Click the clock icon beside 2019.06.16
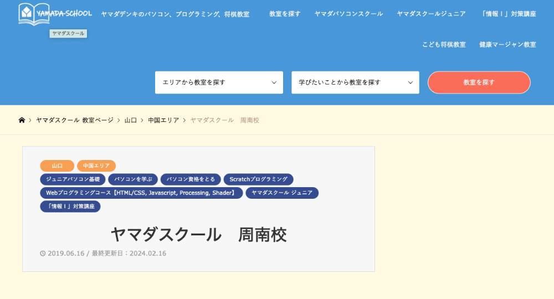This screenshot has width=554, height=299. click(43, 254)
